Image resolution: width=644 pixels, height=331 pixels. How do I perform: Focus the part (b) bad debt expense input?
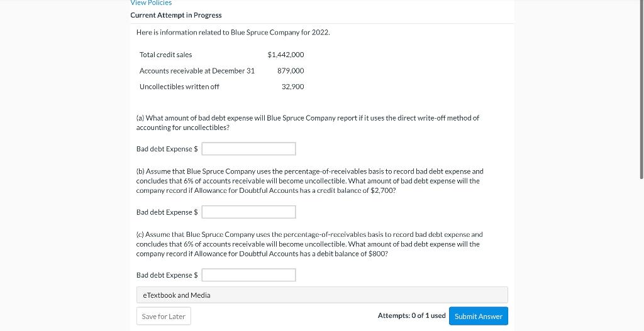coord(248,212)
